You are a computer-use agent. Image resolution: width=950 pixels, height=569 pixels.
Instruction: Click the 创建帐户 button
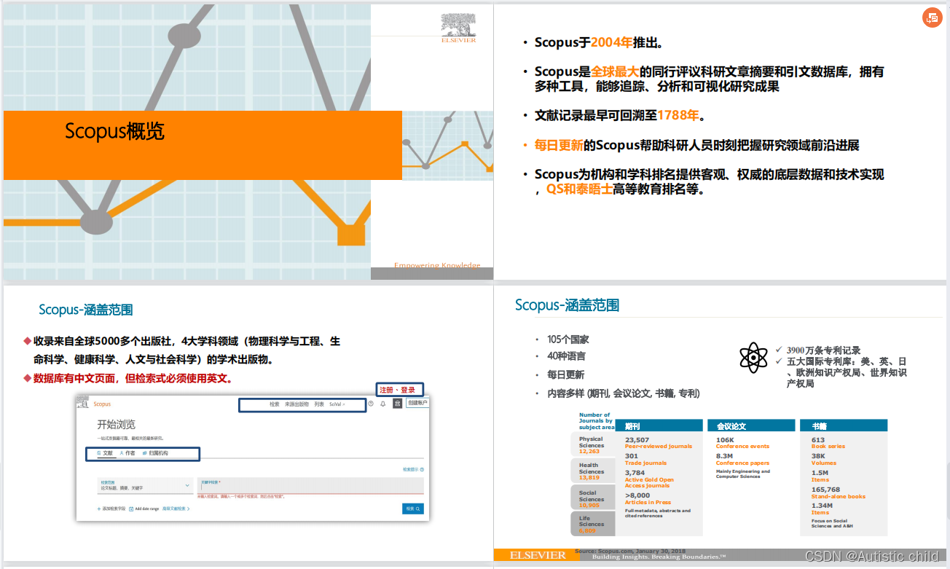(417, 403)
